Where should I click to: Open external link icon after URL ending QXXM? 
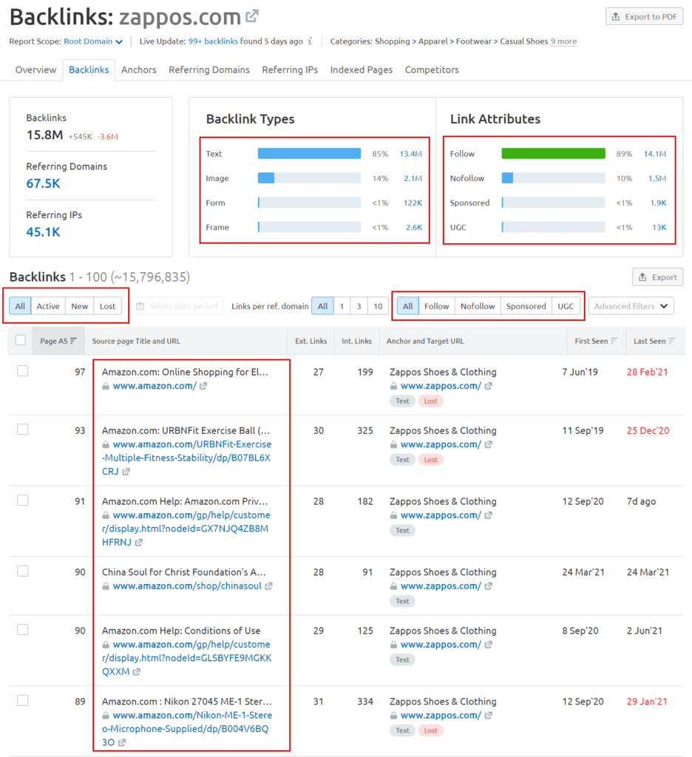(x=137, y=671)
